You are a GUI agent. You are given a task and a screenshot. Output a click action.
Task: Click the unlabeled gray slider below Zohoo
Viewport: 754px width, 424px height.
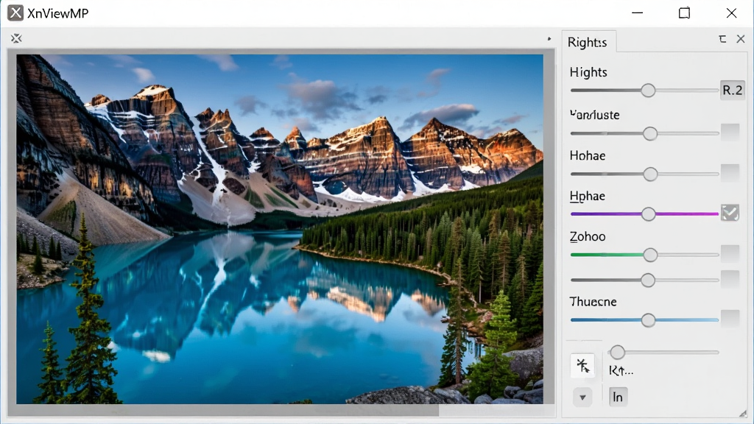point(644,280)
